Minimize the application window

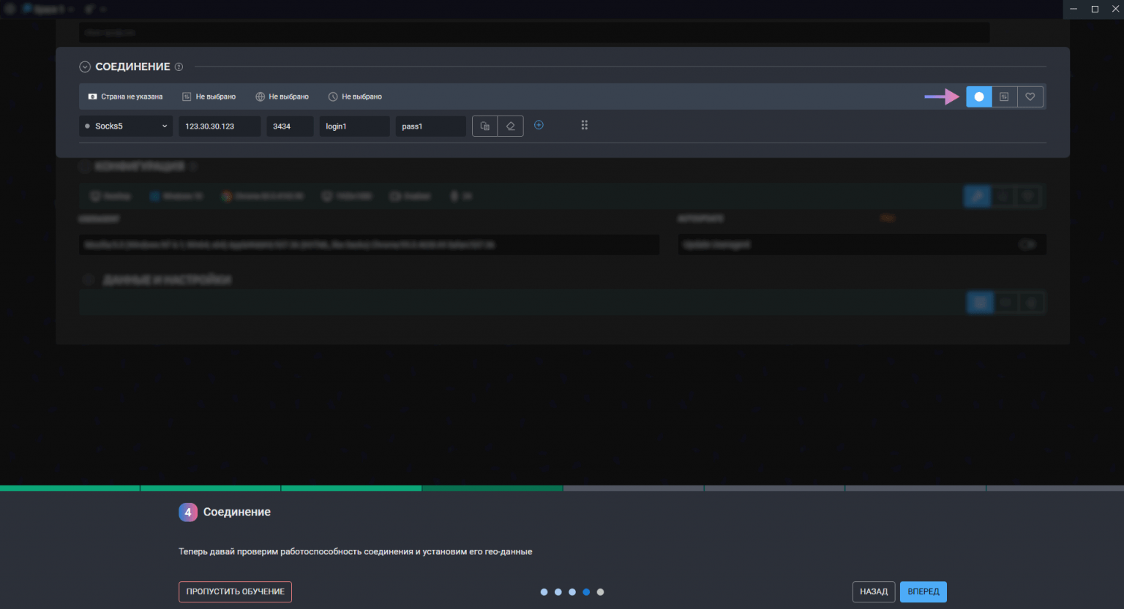[1074, 9]
